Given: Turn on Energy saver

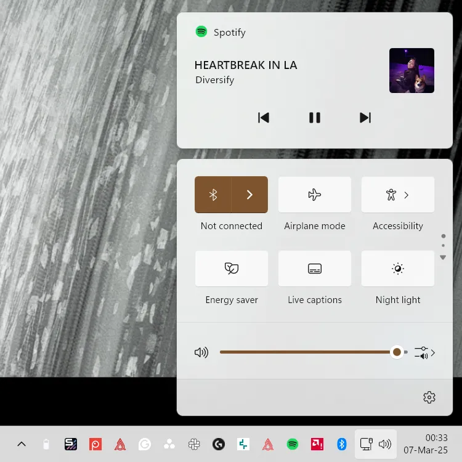Looking at the screenshot, I should 232,269.
